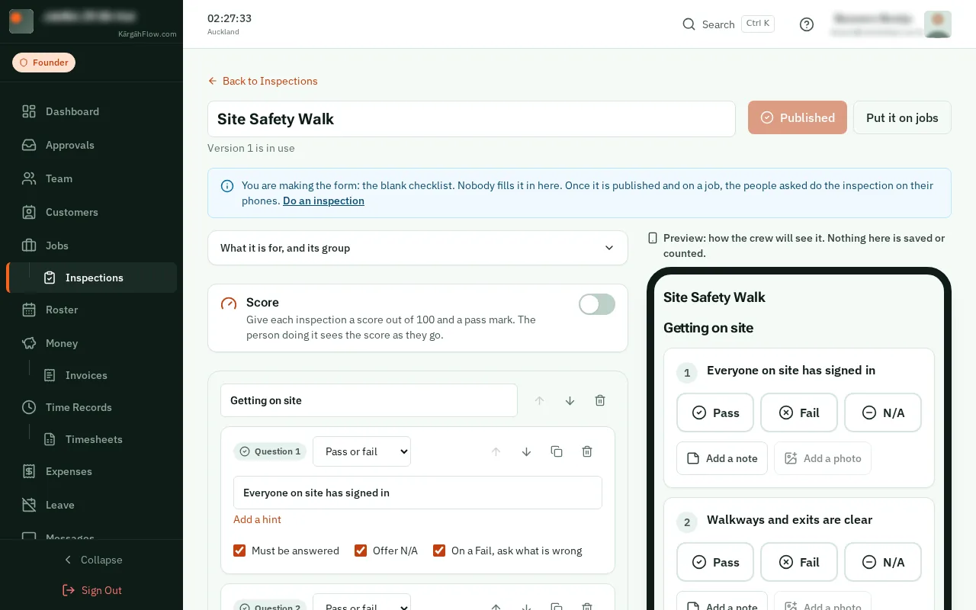Open the help question mark icon
Screen dimensions: 976x610
(807, 24)
